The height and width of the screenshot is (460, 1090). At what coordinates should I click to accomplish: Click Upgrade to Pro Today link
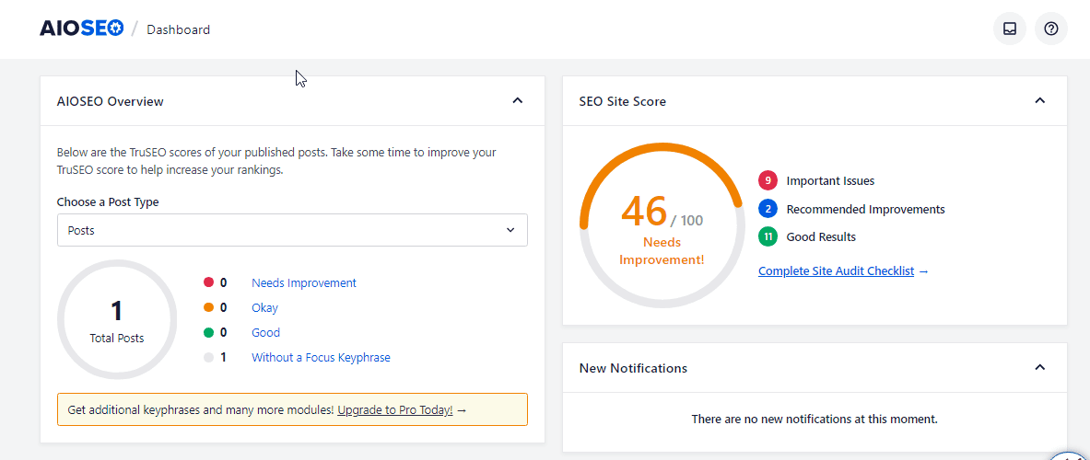pyautogui.click(x=395, y=410)
